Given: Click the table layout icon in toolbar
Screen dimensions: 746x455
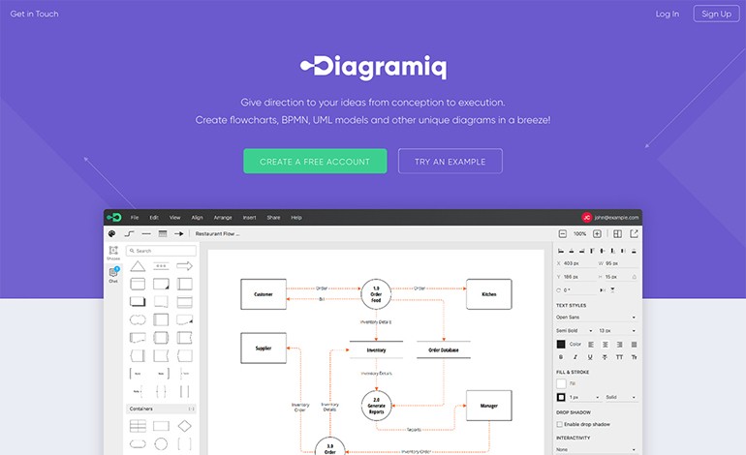Looking at the screenshot, I should [162, 233].
